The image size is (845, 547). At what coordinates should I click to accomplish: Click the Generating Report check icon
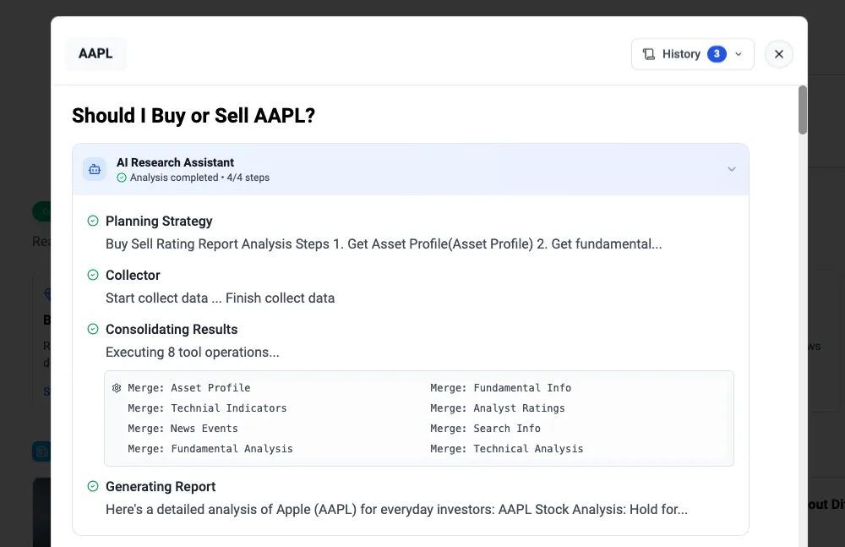point(93,487)
